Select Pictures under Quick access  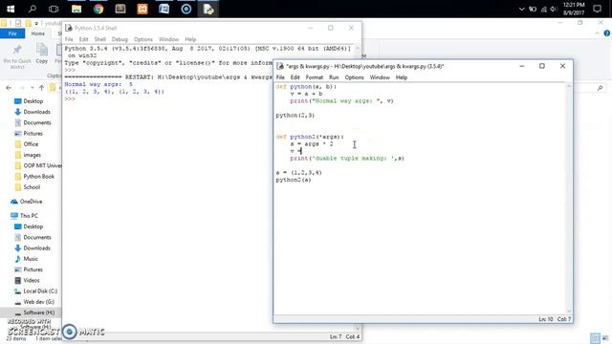pyautogui.click(x=33, y=134)
